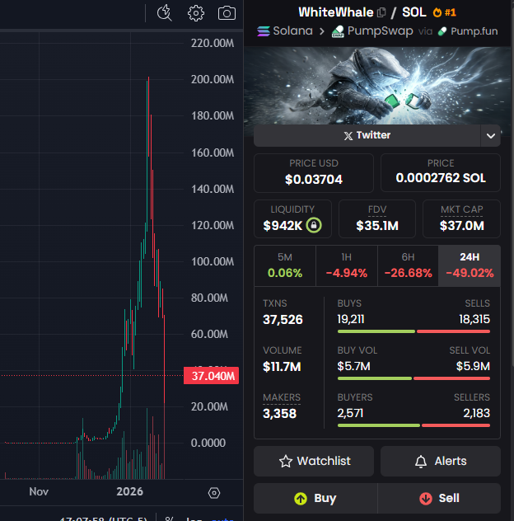Click the Solana chain name text
This screenshot has width=514, height=521.
pos(292,31)
